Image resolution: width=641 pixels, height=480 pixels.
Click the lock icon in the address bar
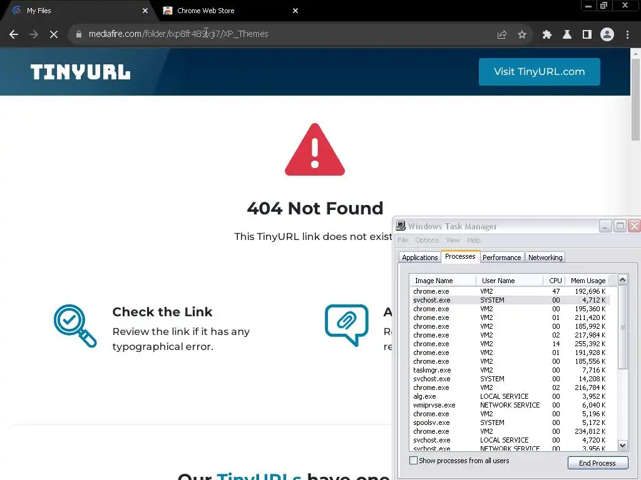click(x=78, y=34)
